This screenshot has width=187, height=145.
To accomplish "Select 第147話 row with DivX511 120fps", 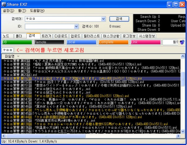I will [91, 103].
